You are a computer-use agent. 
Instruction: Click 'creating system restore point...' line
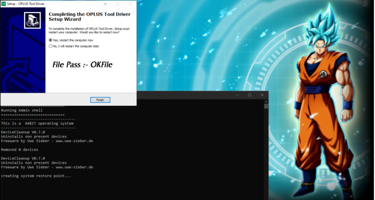click(x=36, y=176)
